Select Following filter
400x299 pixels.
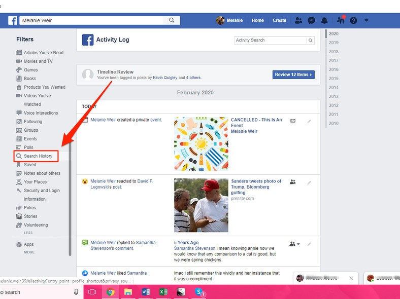[x=29, y=122]
